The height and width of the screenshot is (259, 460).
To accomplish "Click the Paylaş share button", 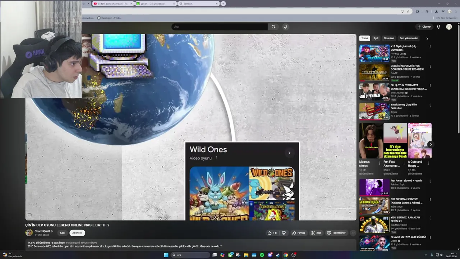I will (299, 233).
